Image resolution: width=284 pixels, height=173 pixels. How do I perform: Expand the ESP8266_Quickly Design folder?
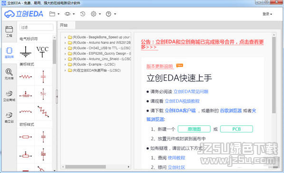click(x=65, y=54)
